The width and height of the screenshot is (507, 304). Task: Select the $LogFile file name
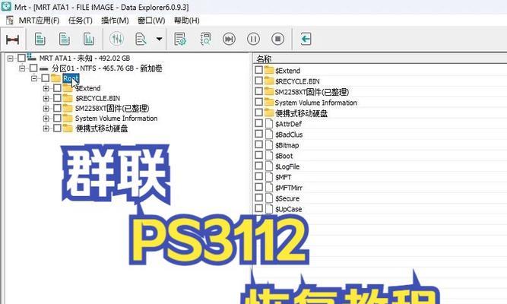[287, 166]
